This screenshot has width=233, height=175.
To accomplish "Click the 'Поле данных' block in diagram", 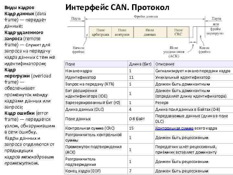I will point(150,32).
